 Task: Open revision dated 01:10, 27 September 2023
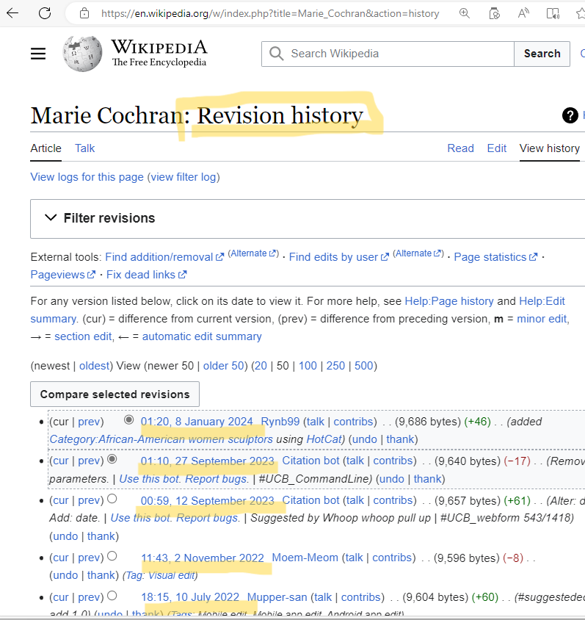[208, 461]
